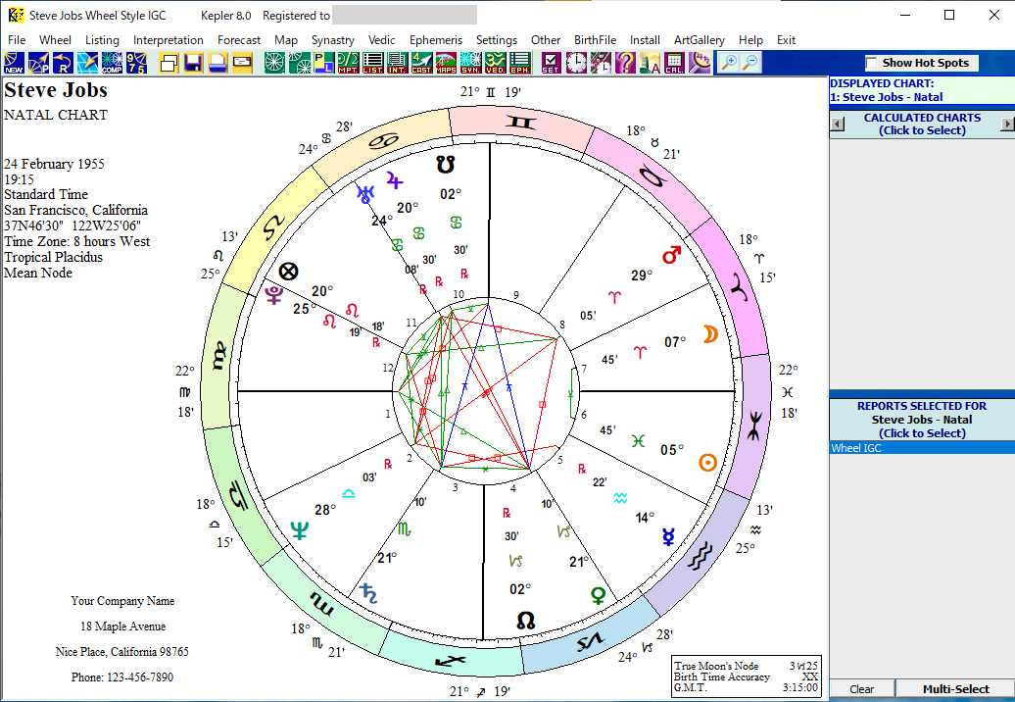This screenshot has width=1015, height=702.
Task: Click the printer toolbar icon
Action: (218, 63)
